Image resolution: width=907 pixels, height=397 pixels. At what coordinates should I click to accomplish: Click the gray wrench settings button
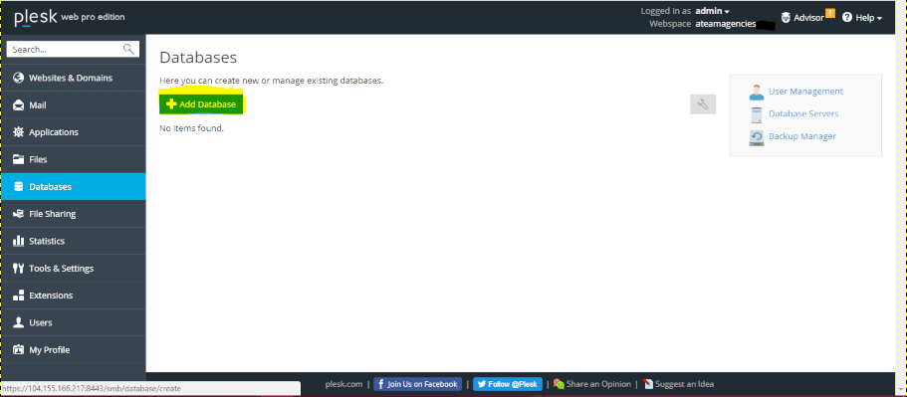tap(703, 104)
